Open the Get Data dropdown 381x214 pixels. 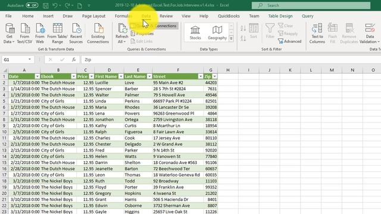(x=10, y=33)
